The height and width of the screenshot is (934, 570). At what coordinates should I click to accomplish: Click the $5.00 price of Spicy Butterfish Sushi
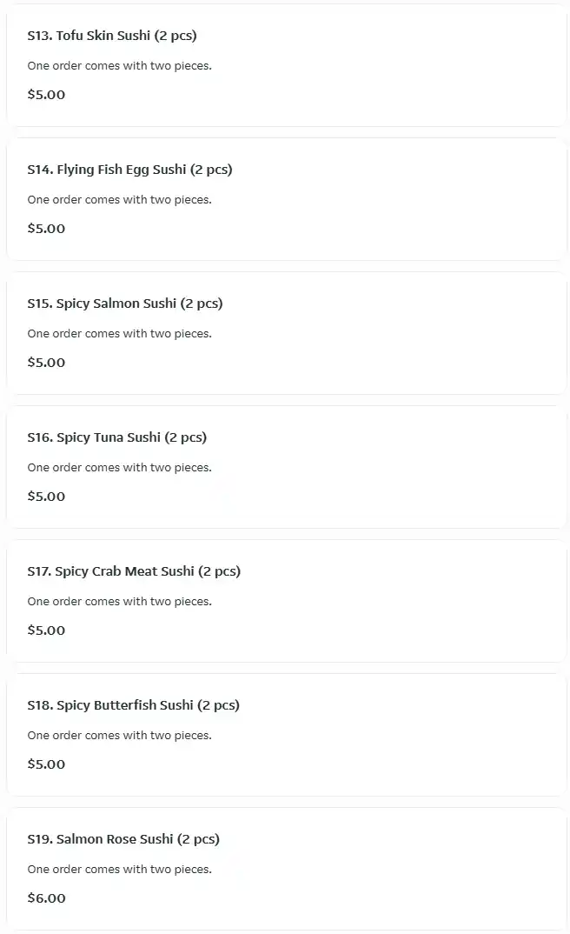click(46, 764)
